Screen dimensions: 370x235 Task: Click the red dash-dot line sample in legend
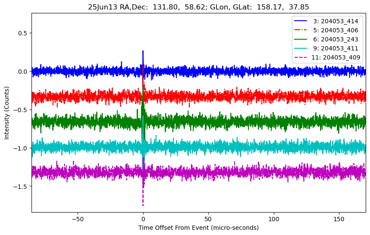tap(301, 30)
